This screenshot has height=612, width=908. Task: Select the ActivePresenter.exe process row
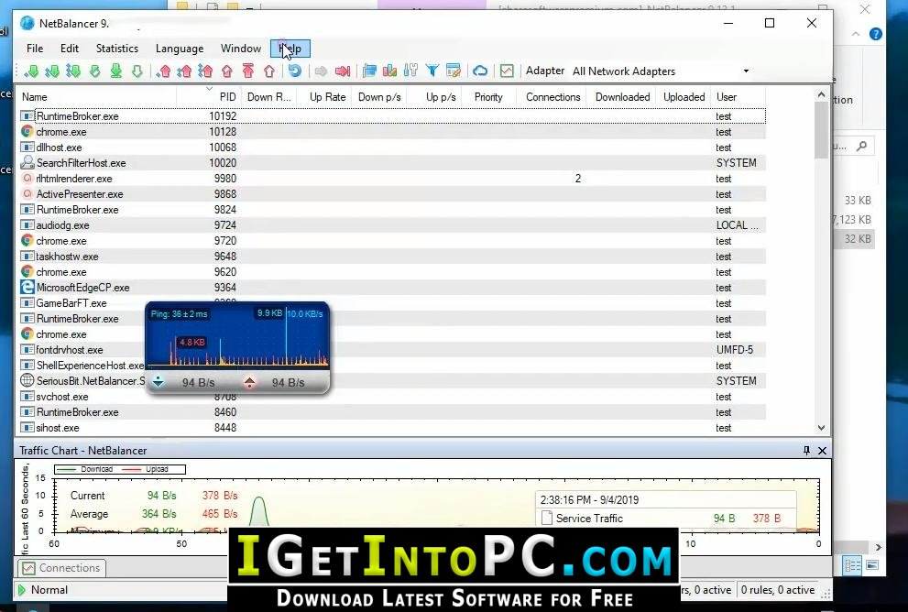(393, 194)
